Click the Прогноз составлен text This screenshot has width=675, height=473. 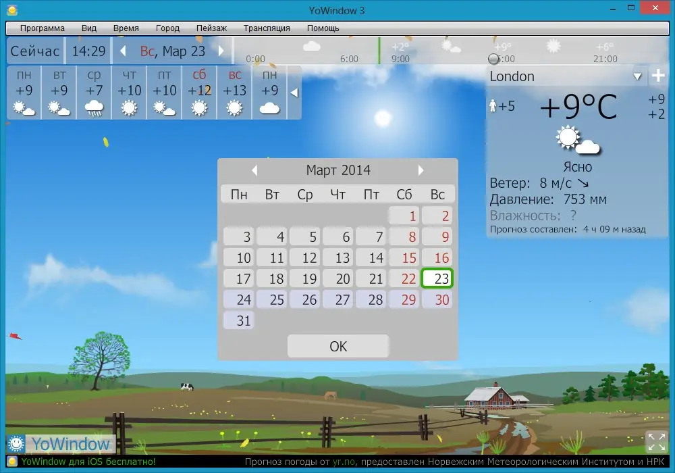[x=568, y=229]
